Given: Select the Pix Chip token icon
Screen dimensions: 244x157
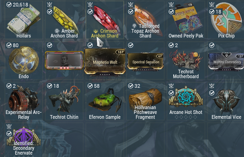Looking at the screenshot, I should coord(226,18).
